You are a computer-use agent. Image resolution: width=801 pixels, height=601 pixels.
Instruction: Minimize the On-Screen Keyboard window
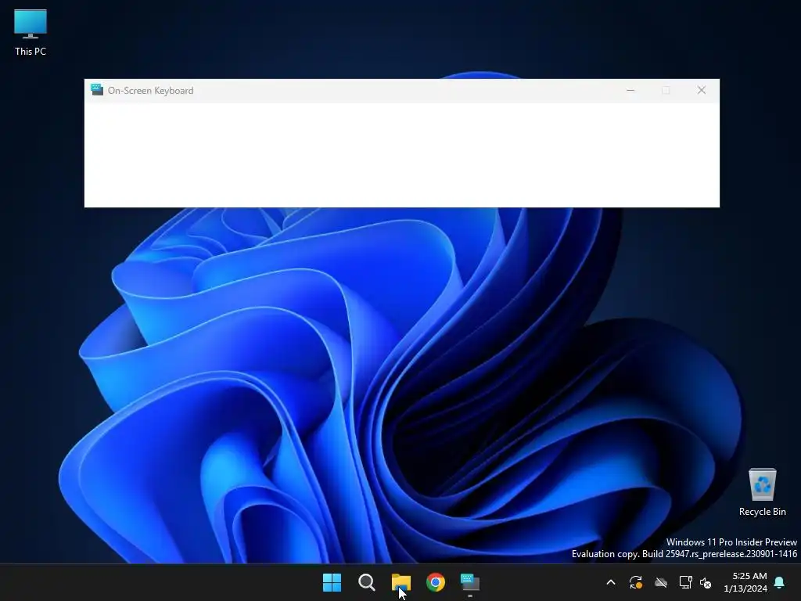pos(630,91)
